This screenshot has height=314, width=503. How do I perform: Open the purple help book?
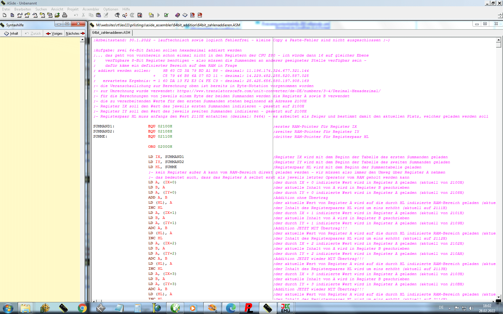pyautogui.click(x=178, y=15)
